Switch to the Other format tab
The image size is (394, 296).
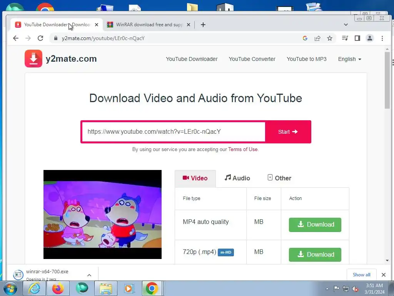tap(279, 178)
